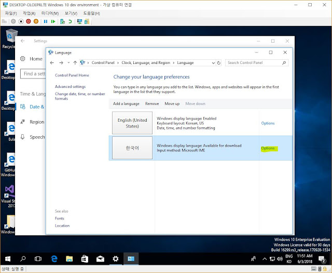The image size is (332, 273).
Task: Click Settings window back arrow
Action: (23, 41)
